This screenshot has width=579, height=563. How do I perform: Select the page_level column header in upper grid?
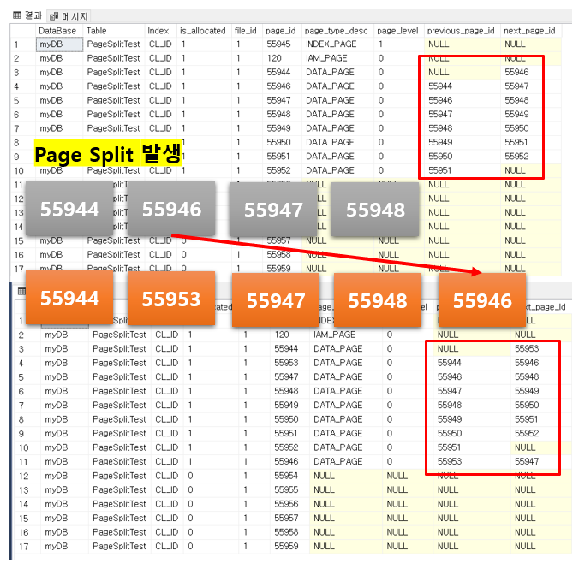[398, 31]
